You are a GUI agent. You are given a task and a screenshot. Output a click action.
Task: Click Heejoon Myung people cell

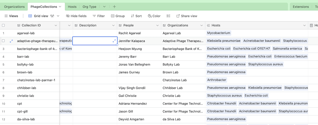pos(139,49)
